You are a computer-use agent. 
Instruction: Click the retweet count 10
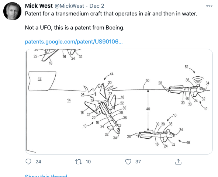88,162
